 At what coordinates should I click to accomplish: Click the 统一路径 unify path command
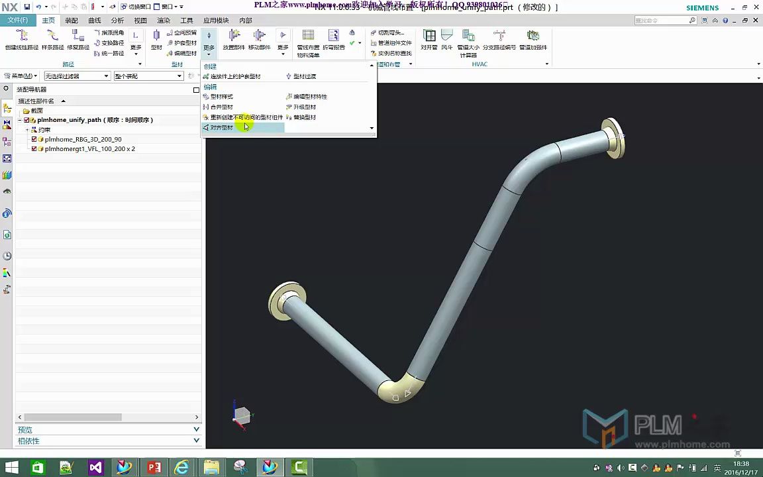(109, 53)
